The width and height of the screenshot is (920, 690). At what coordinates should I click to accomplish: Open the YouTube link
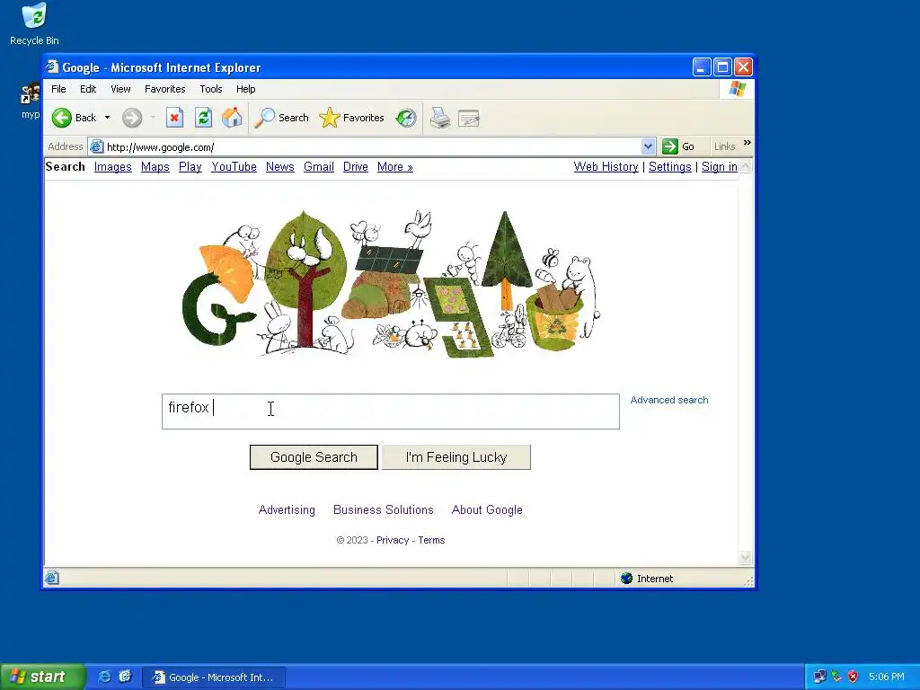pos(234,166)
